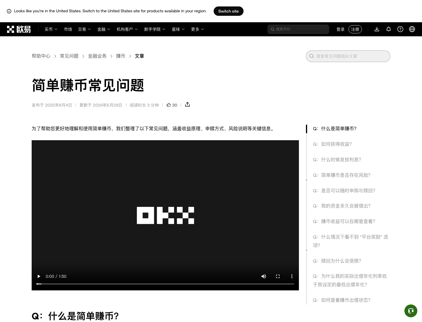Jump to Q: 什么情况下看不到平台奖励选项?
Viewport: 422px width, 322px height.
350,241
